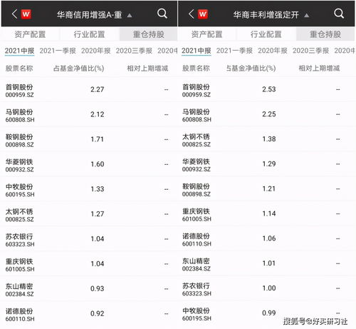
Task: Open 华菱钢铁 holding in 华商信用增强A list
Action: tap(89, 165)
